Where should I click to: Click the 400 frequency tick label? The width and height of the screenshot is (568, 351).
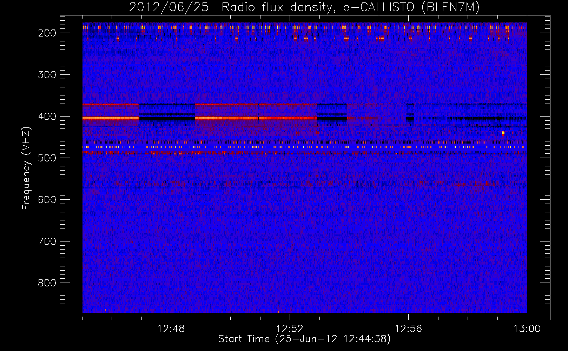pyautogui.click(x=47, y=117)
